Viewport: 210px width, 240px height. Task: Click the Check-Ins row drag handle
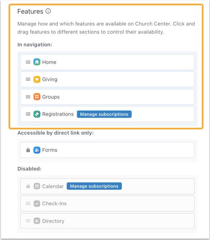point(28,203)
